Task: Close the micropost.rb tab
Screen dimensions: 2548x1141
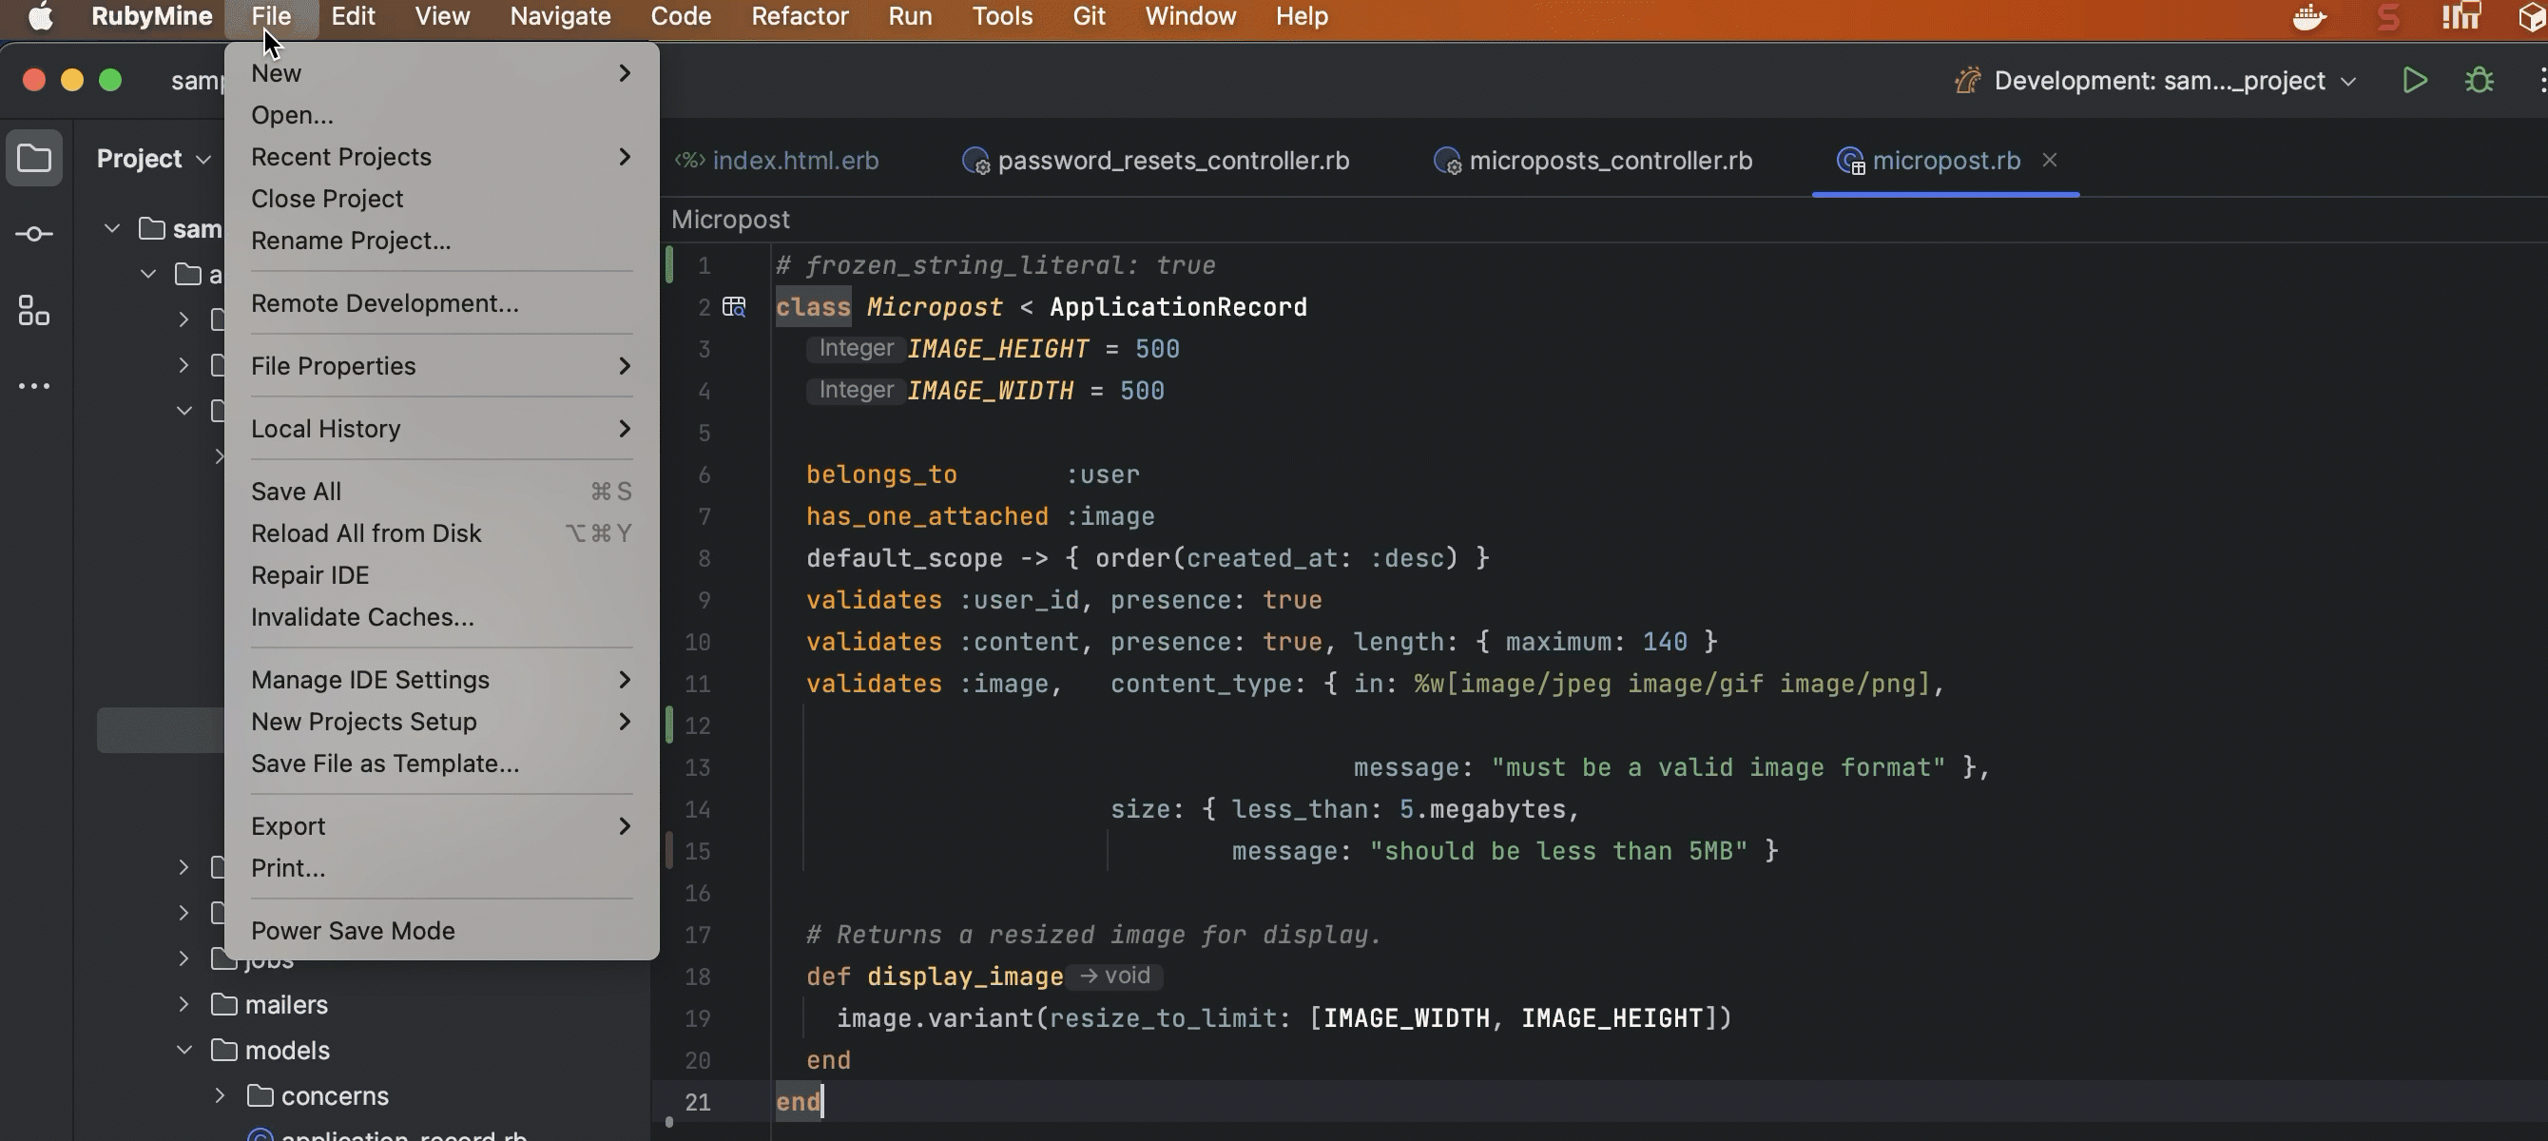Action: [2050, 161]
